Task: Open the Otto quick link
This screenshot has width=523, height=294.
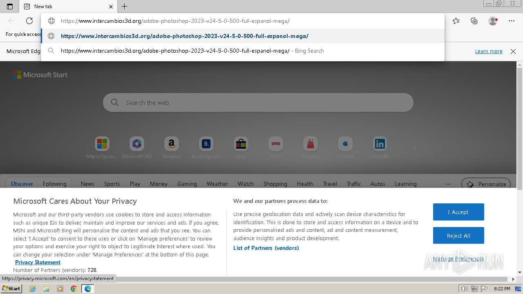Action: coord(276,148)
